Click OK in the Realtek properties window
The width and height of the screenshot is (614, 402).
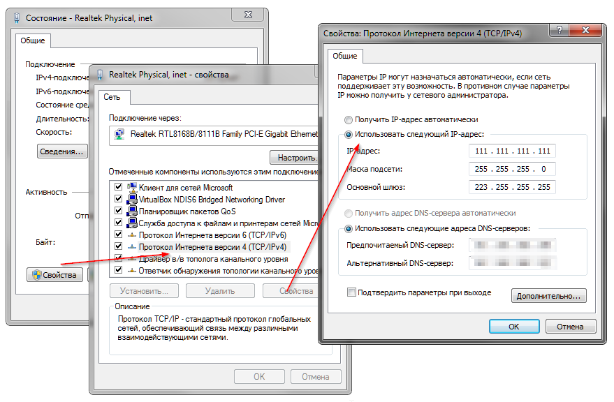pos(259,377)
